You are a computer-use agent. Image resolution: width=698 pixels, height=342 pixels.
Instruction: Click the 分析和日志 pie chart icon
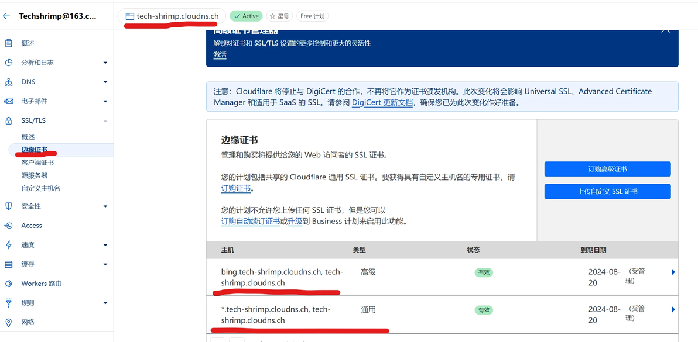[x=8, y=63]
